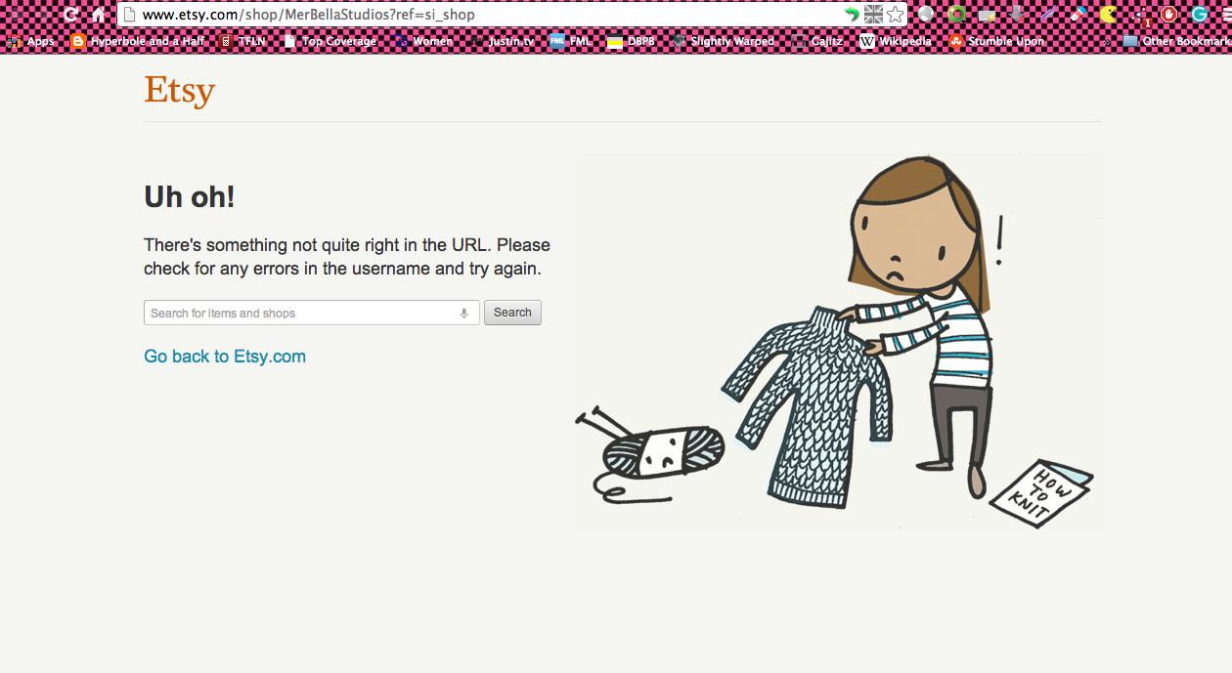Click the Pac-Man extension icon

1108,15
